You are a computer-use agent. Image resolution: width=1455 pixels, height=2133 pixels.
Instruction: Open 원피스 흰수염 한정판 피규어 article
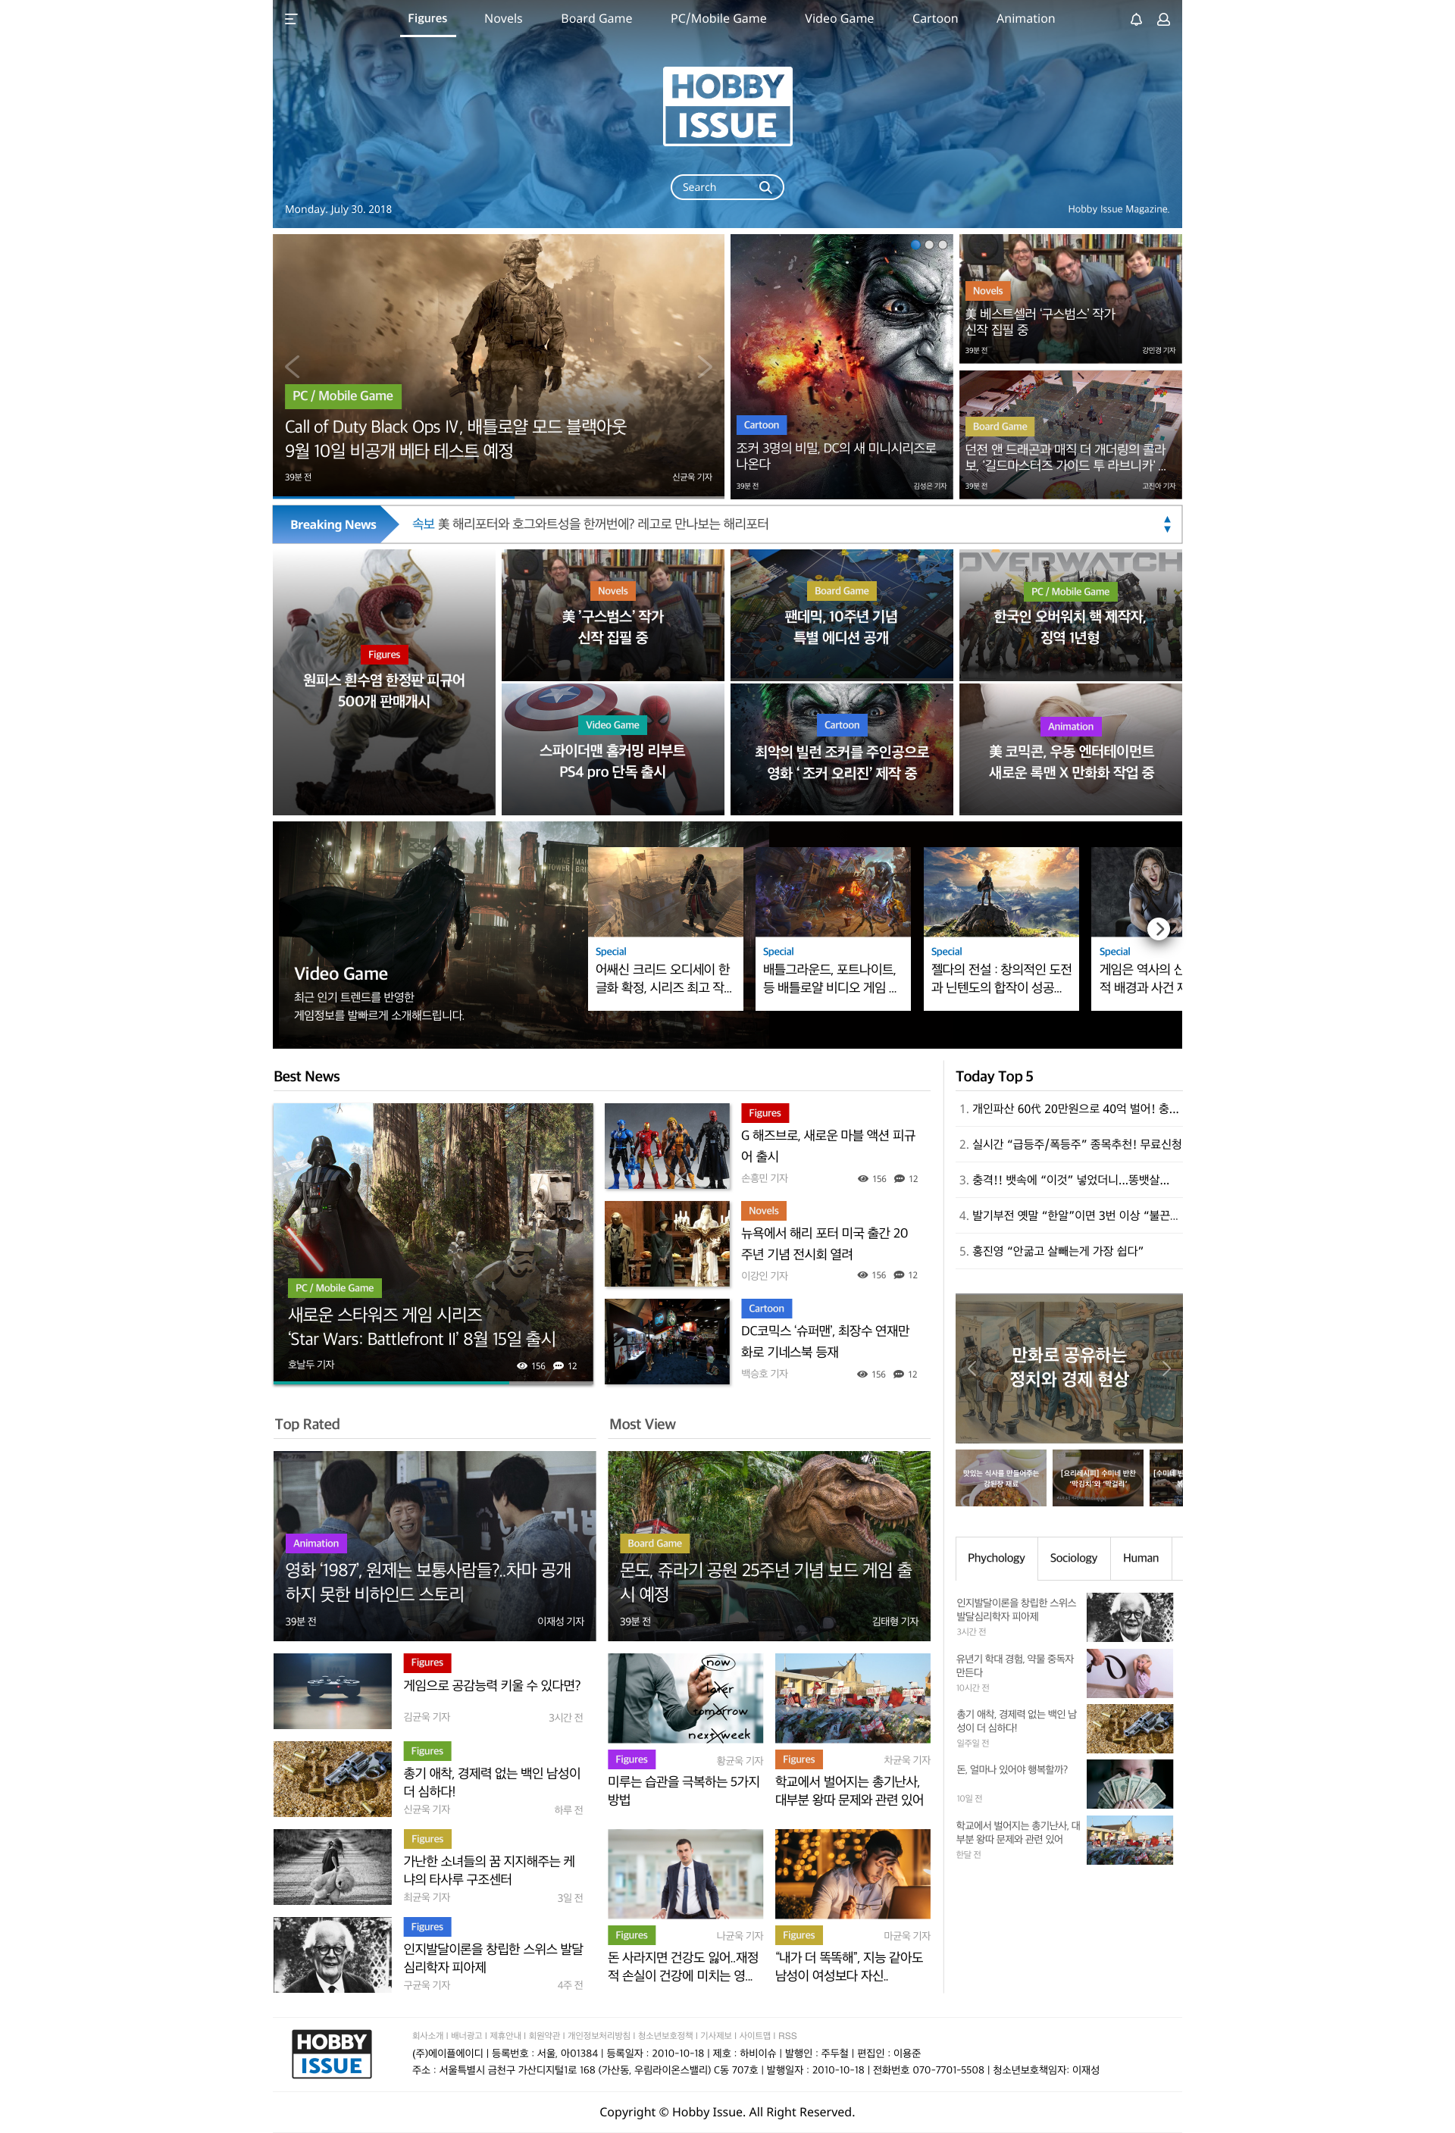383,682
